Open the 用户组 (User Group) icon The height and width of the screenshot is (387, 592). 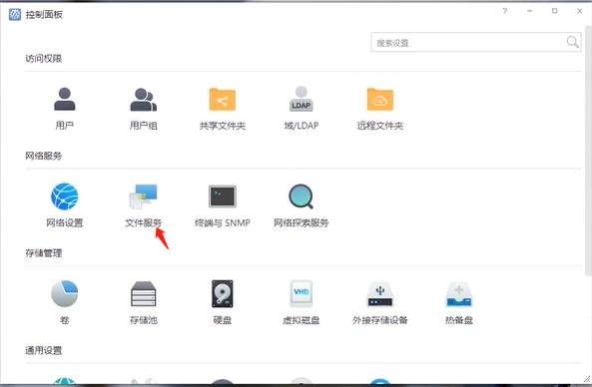point(143,100)
